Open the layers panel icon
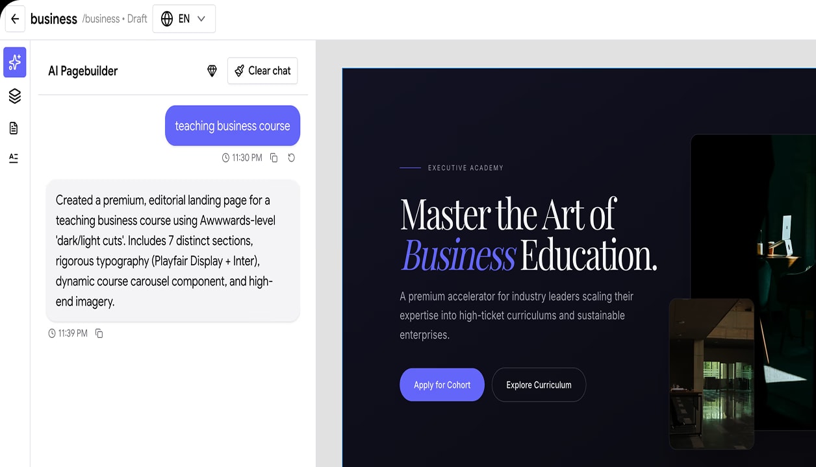 pos(15,96)
